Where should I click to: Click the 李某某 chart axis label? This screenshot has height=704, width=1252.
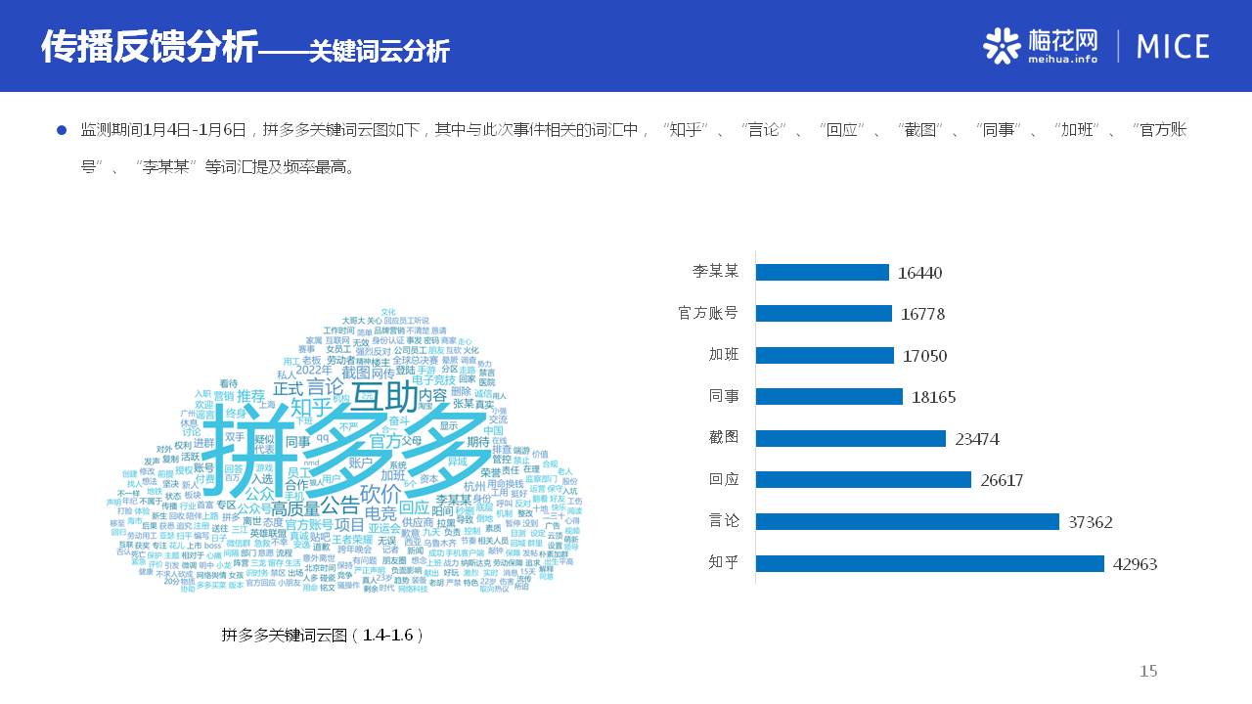coord(715,272)
